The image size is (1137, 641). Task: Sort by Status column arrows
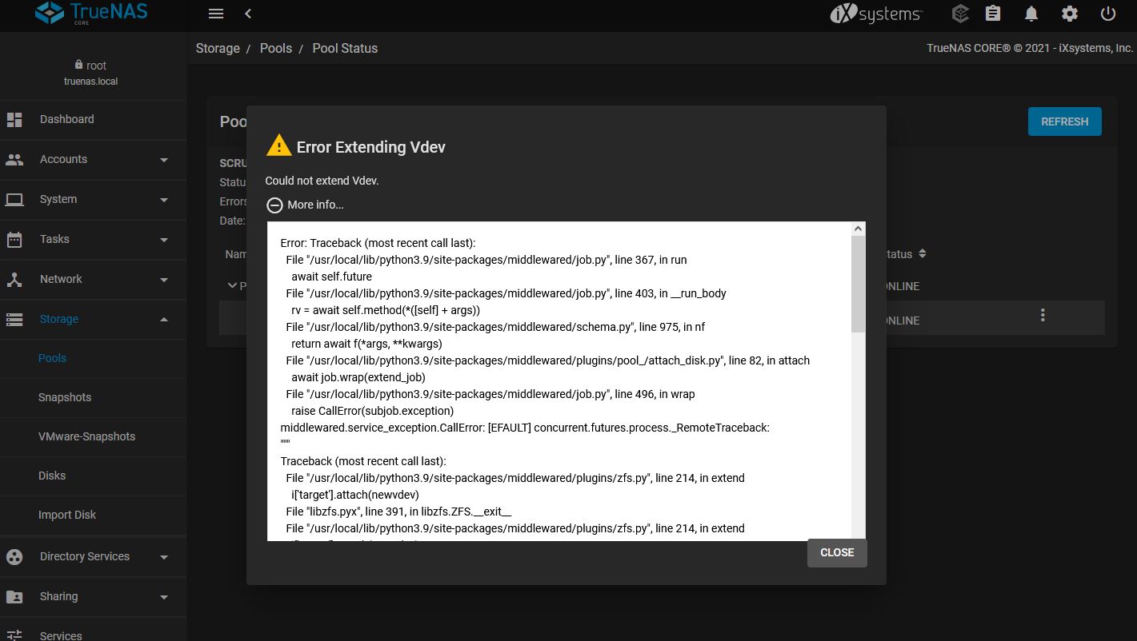click(922, 253)
